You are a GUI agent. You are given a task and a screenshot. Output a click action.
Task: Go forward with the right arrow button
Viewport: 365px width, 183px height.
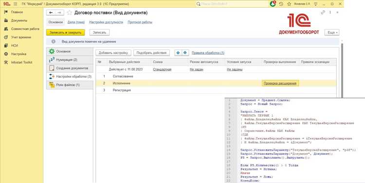coord(59,13)
